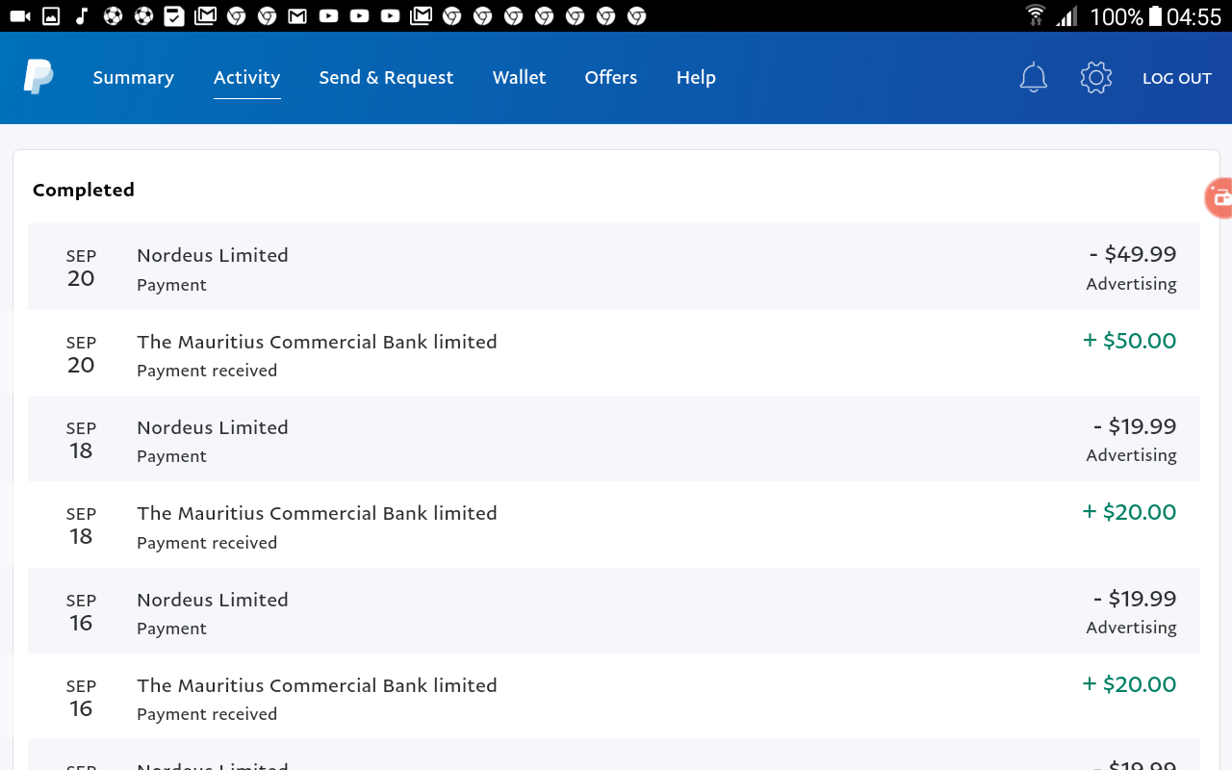Click SEP 16 date beside Mauritius Commercial Bank
This screenshot has width=1232, height=770.
click(x=81, y=699)
